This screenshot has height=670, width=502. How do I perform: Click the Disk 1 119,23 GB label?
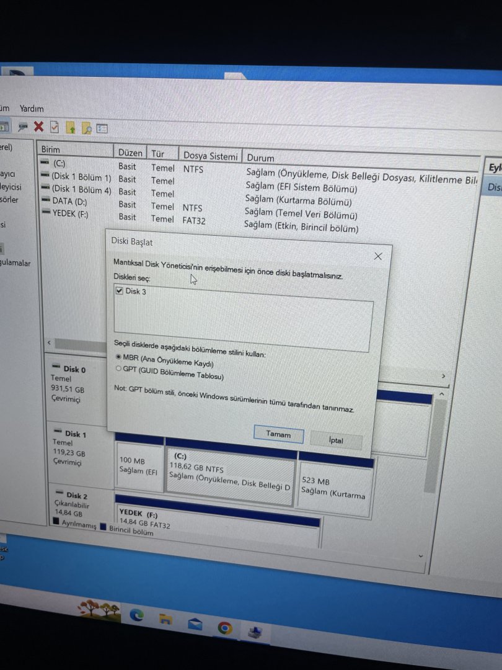coord(69,452)
